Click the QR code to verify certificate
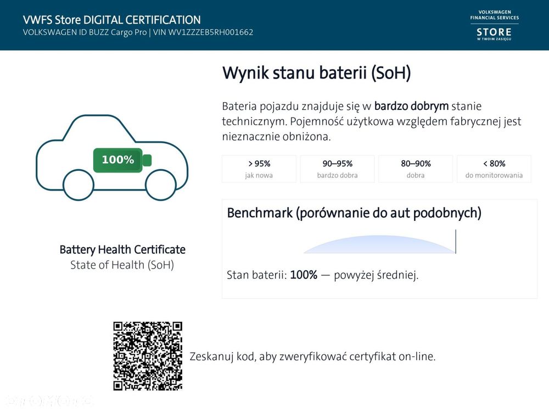This screenshot has height=412, width=549. (x=148, y=356)
